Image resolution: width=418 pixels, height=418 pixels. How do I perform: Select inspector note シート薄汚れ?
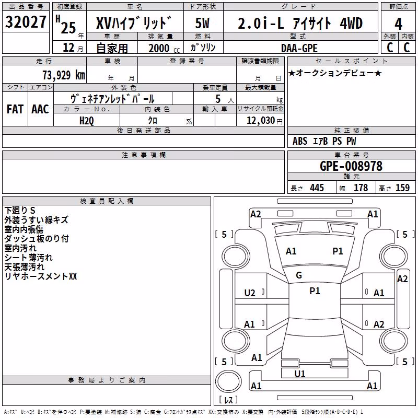[29, 257]
